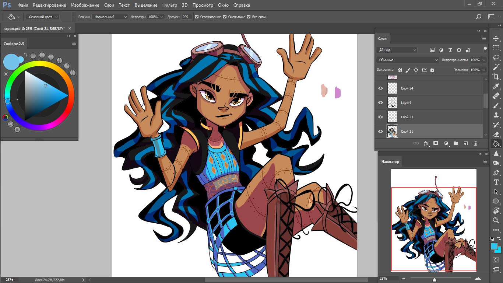Image resolution: width=503 pixels, height=283 pixels.
Task: Toggle the Все слои checkbox
Action: (x=249, y=17)
